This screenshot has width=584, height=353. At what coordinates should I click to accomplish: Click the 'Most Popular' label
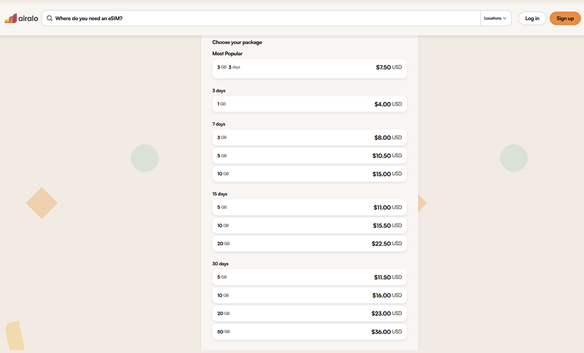pos(227,54)
